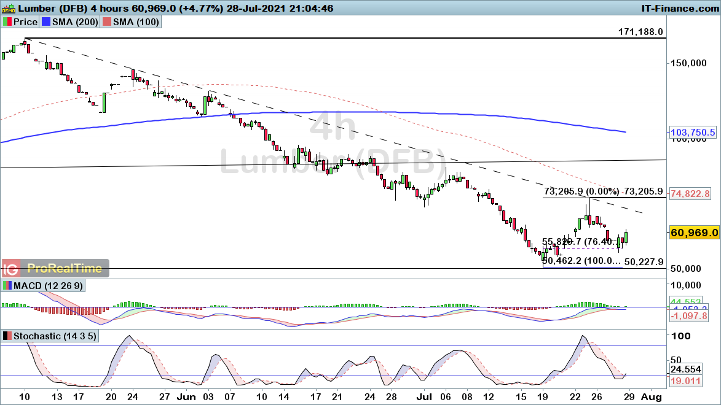This screenshot has height=405, width=721.
Task: Click the 100 Stochastic axis label
Action: [681, 336]
